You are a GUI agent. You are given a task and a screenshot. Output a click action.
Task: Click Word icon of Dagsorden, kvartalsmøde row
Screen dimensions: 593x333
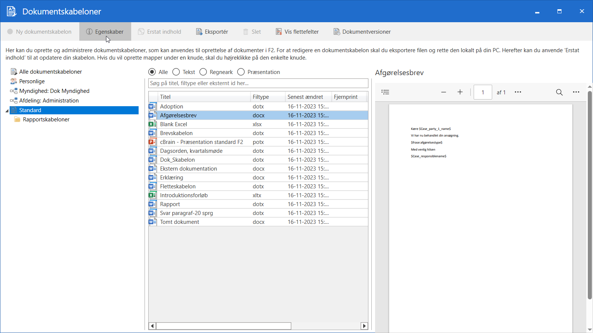coord(152,151)
